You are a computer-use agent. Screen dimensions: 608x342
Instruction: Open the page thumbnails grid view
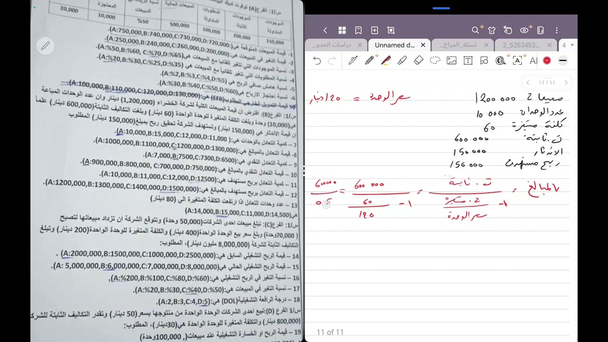pyautogui.click(x=342, y=30)
